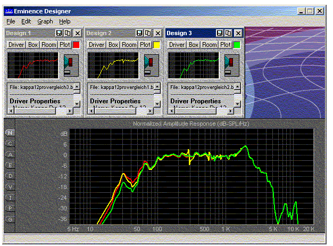Click the yellow plot color swatch

click(156, 45)
